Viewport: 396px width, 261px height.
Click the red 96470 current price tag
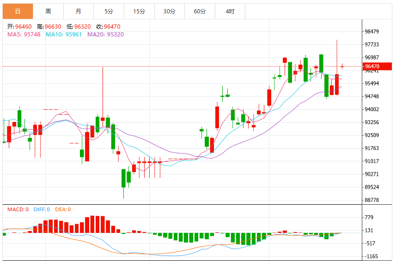click(x=378, y=66)
